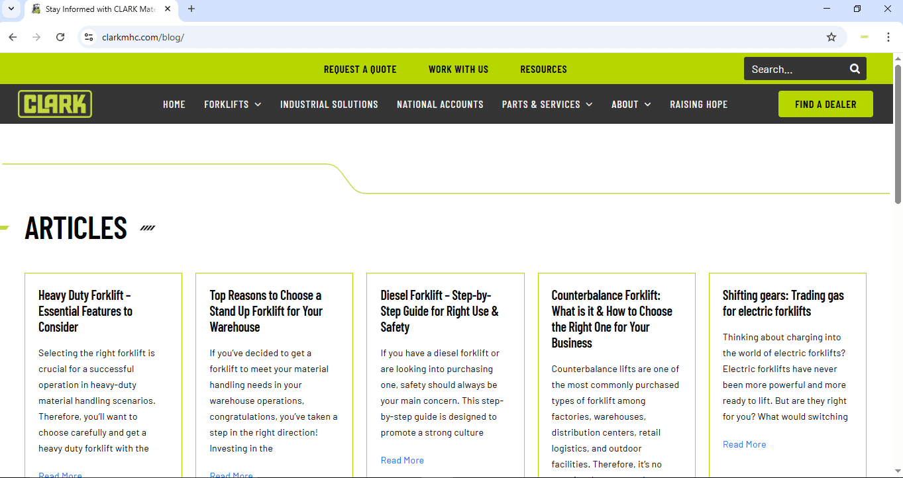Go back to the previous page

(x=13, y=37)
